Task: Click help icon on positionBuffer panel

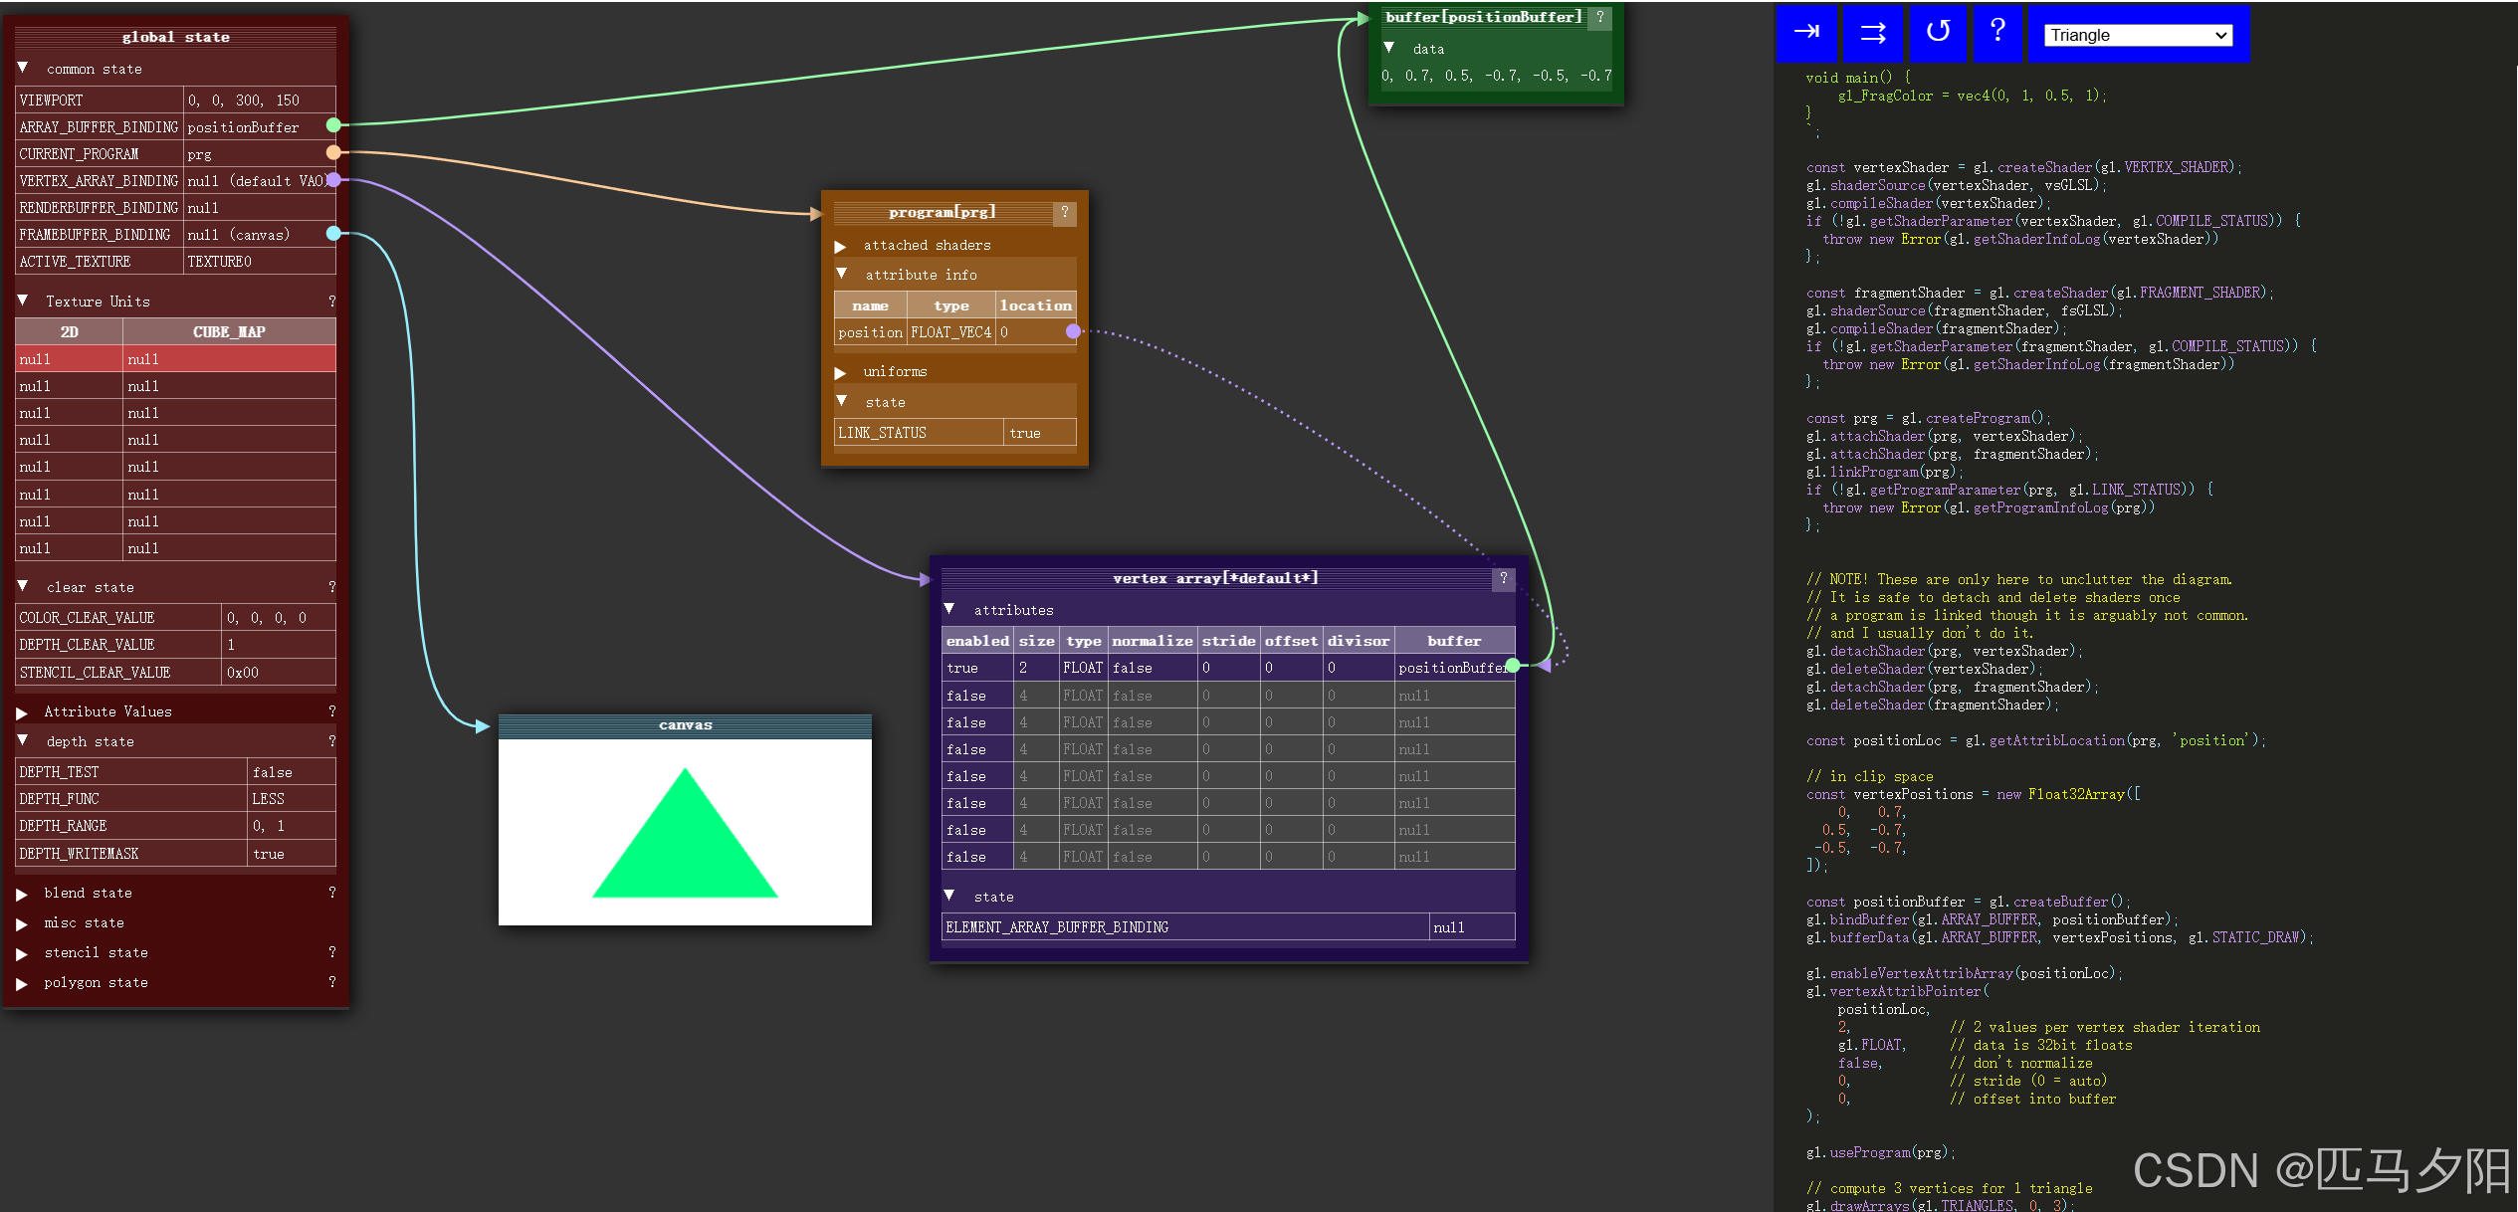Action: click(x=1599, y=17)
